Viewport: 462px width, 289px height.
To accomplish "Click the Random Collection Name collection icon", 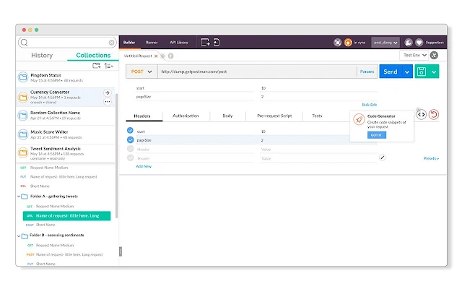I will click(x=23, y=116).
